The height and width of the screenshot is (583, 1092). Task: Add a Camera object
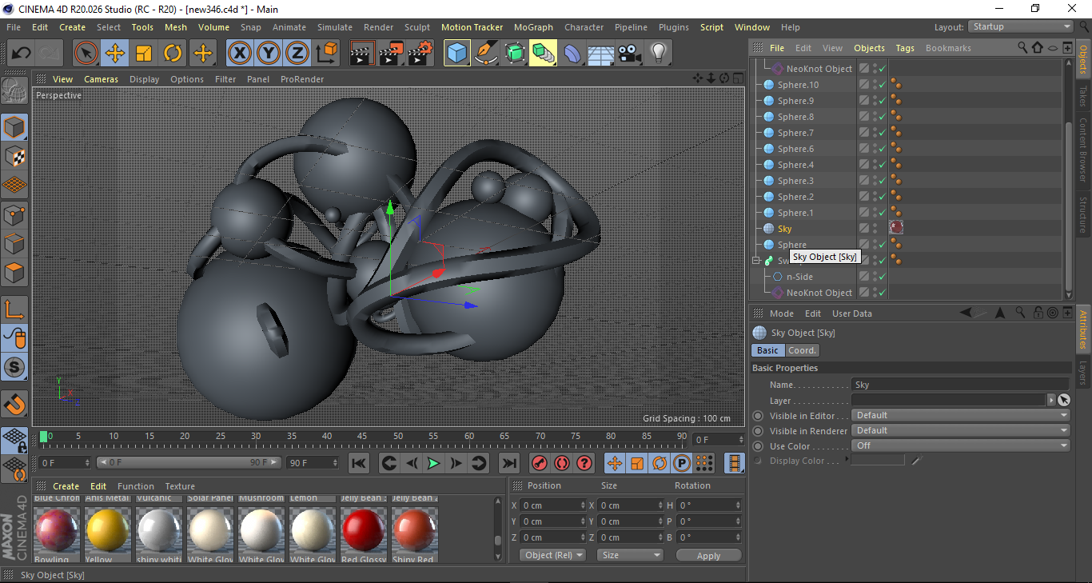(630, 54)
